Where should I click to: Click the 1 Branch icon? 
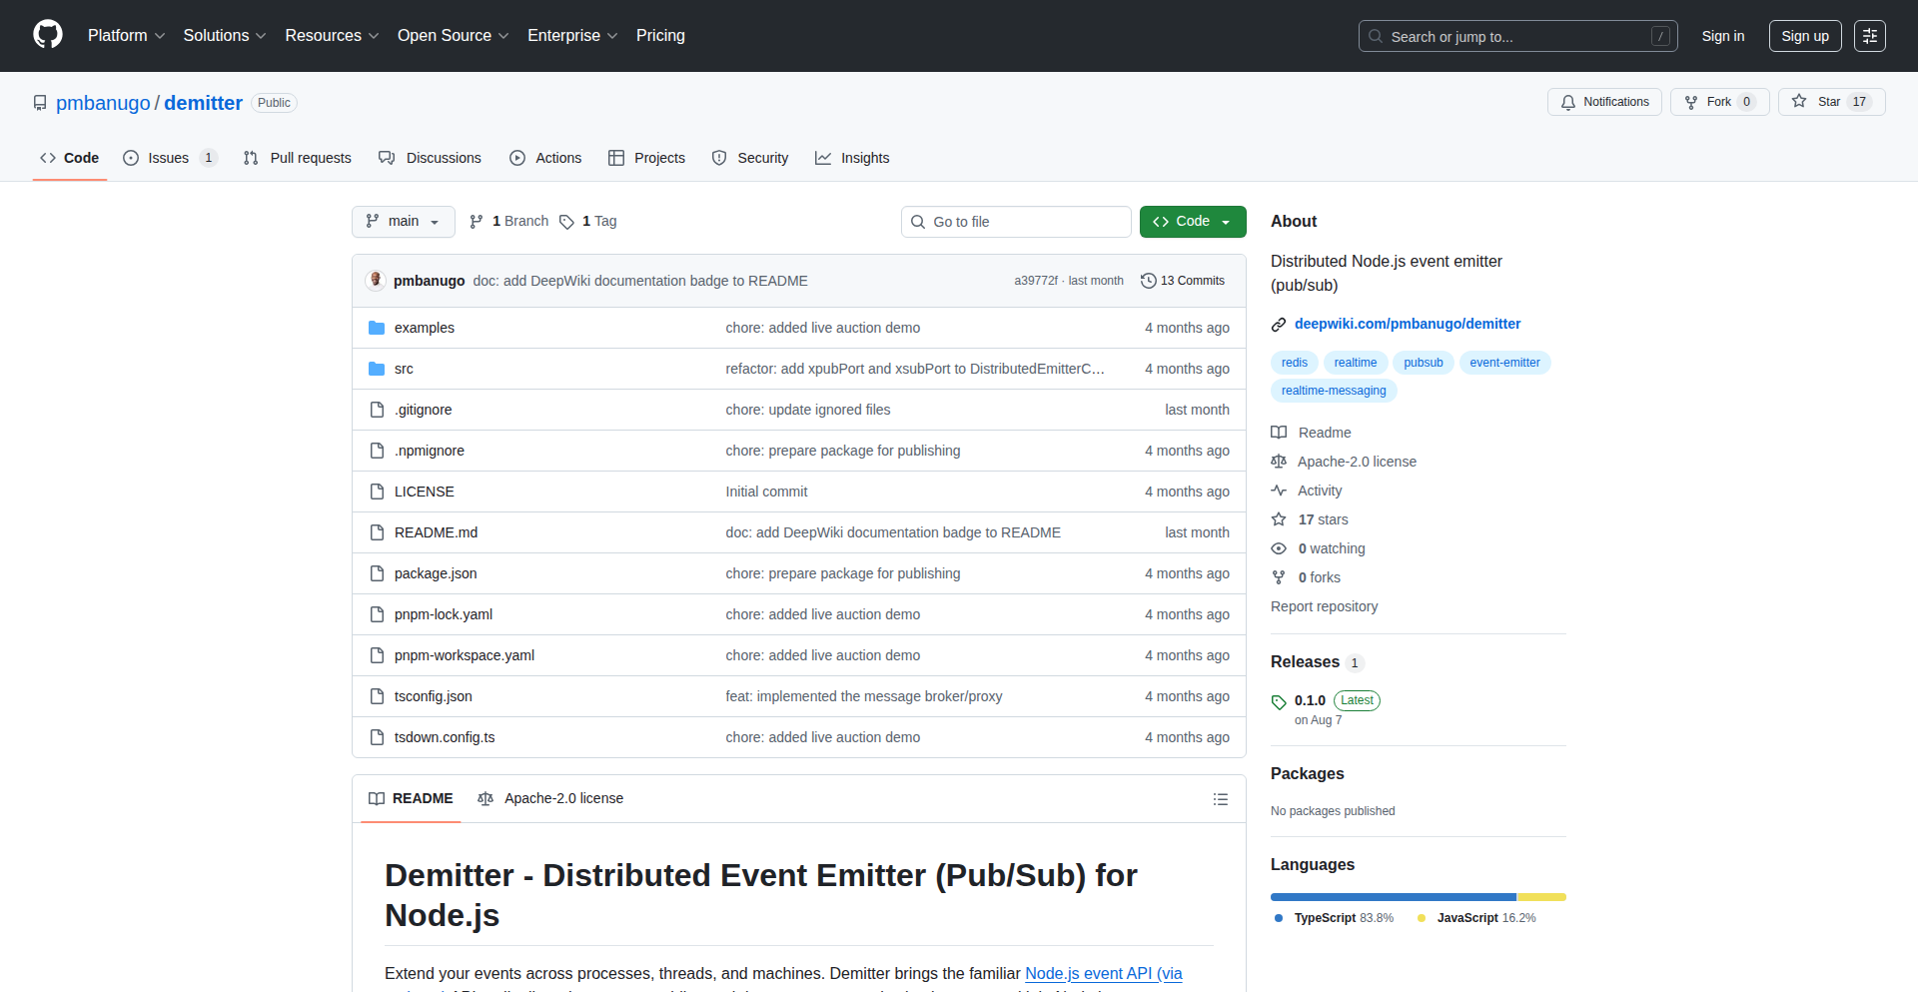pyautogui.click(x=476, y=222)
